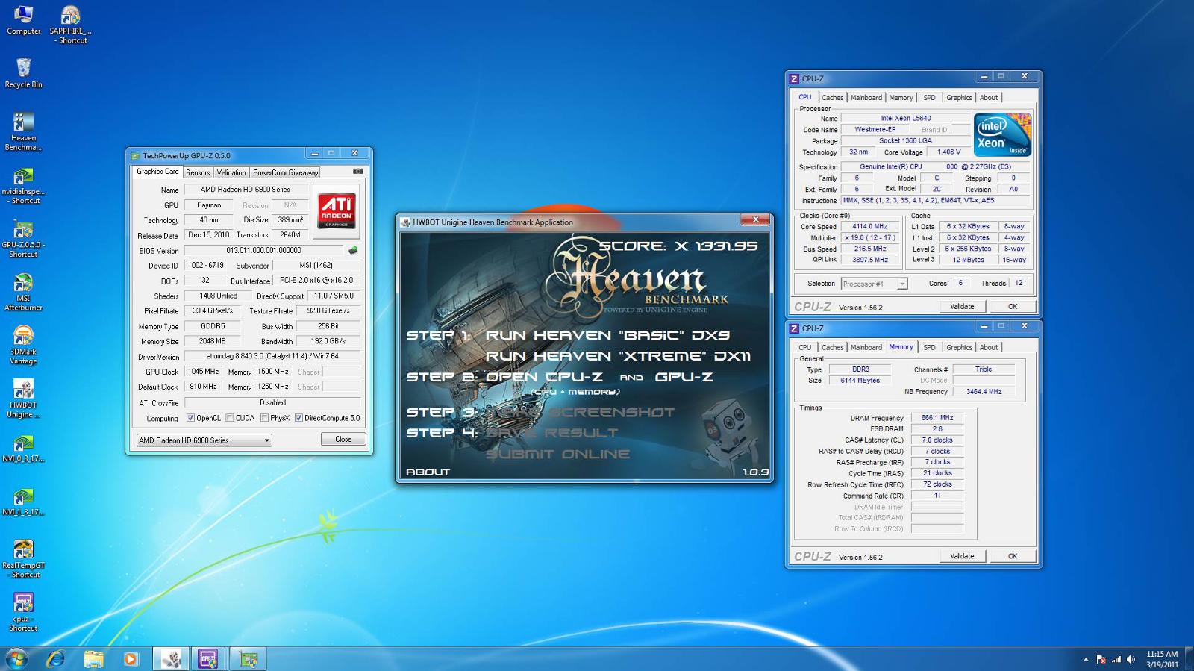Click the BIOS Version field in GPU-Z
Image resolution: width=1194 pixels, height=671 pixels.
click(x=264, y=251)
